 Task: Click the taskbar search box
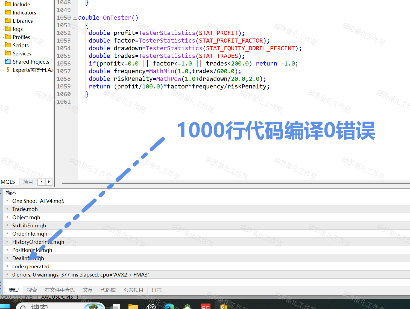(x=60, y=306)
